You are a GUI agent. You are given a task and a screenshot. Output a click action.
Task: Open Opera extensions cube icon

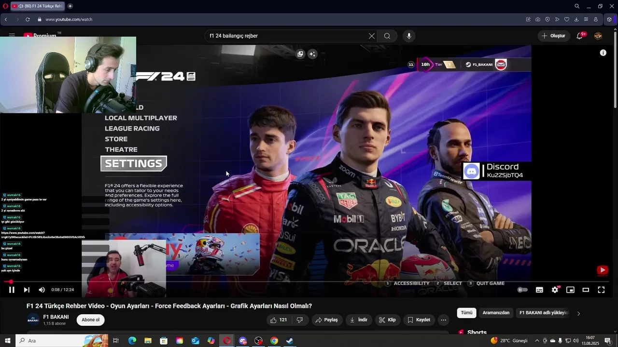(609, 19)
